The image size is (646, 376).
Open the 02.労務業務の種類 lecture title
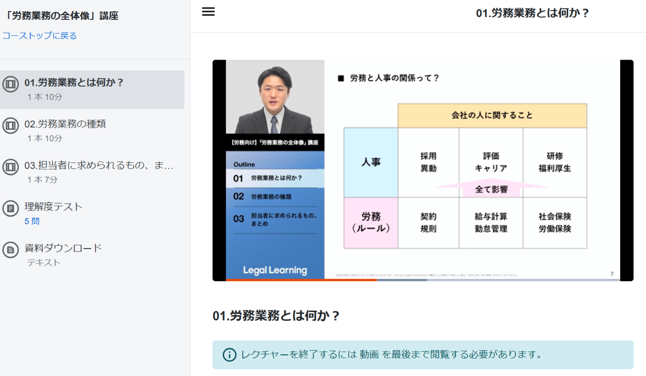tap(65, 124)
